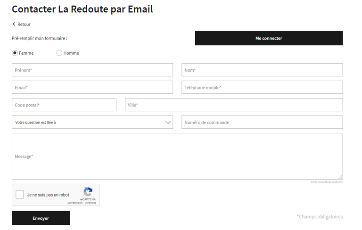Click the reCAPTCHA logo
The height and width of the screenshot is (230, 362).
tap(88, 192)
